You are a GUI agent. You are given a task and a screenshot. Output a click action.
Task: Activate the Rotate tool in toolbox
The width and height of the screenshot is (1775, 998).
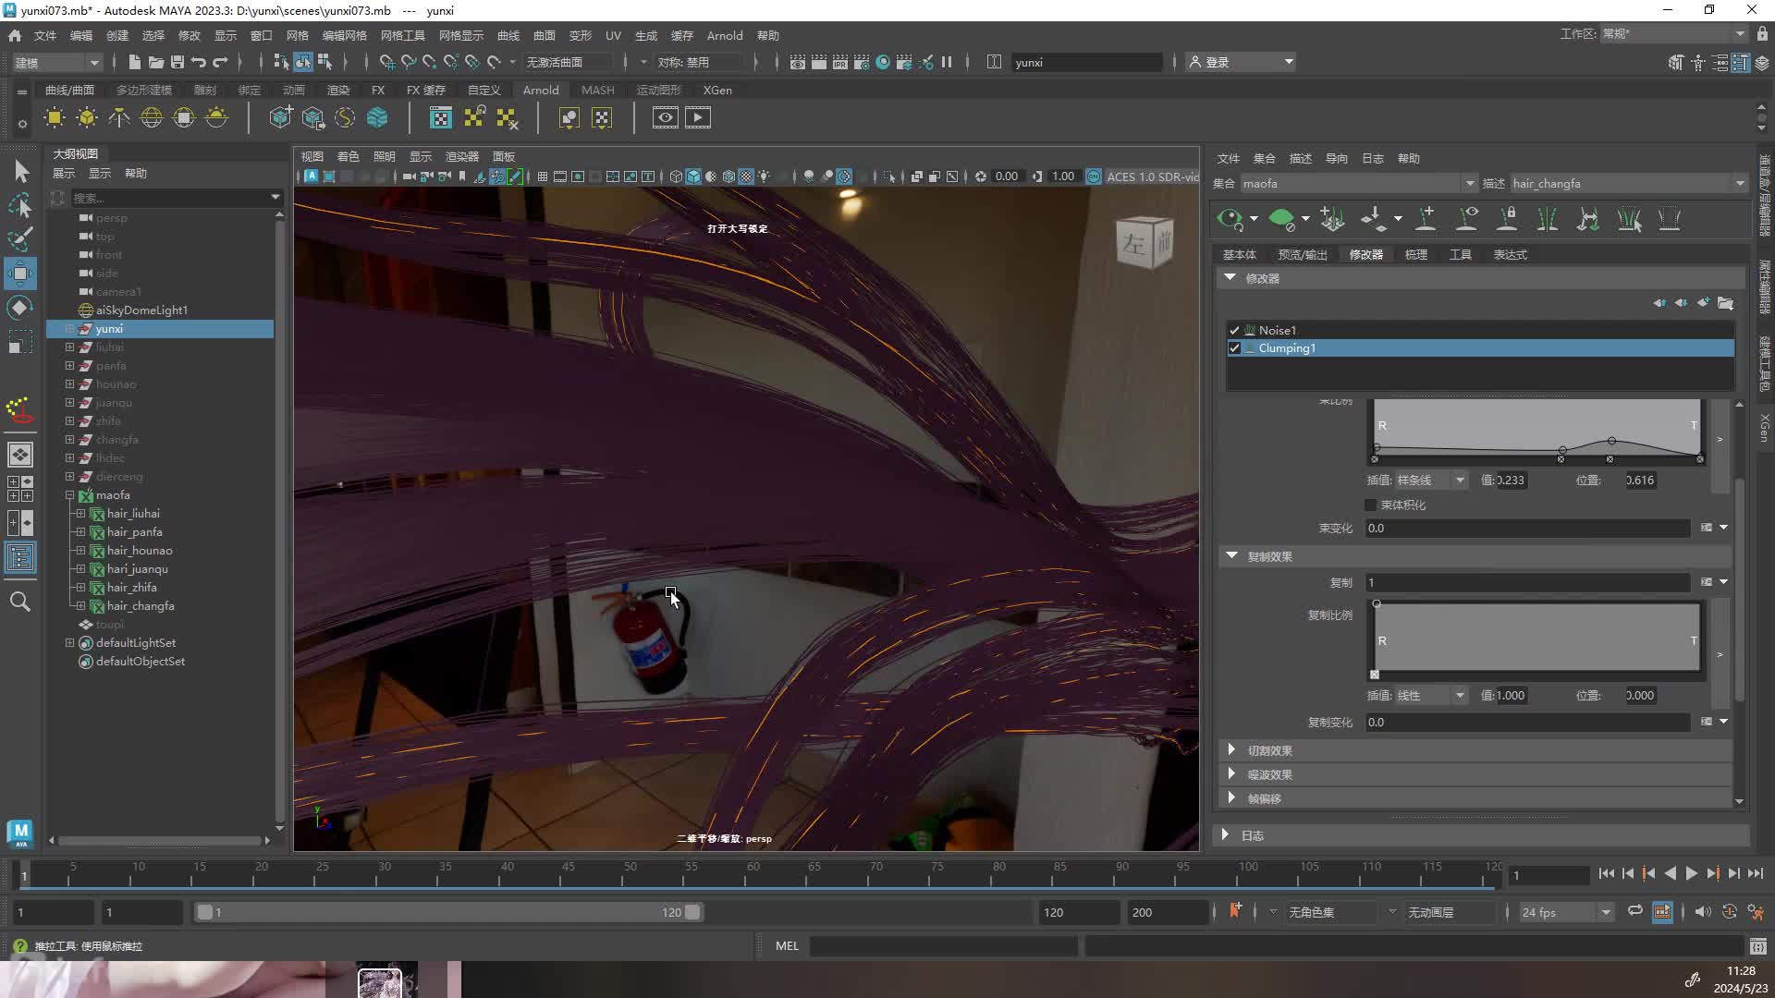(20, 308)
